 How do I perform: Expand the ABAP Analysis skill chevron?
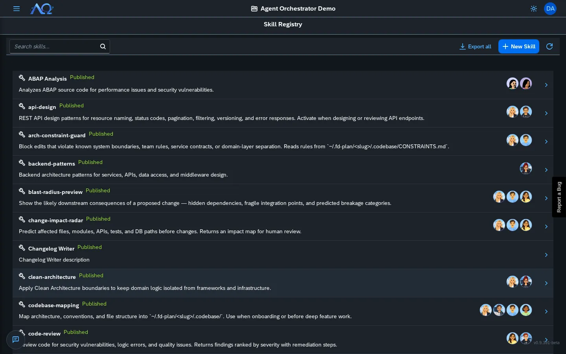[546, 85]
